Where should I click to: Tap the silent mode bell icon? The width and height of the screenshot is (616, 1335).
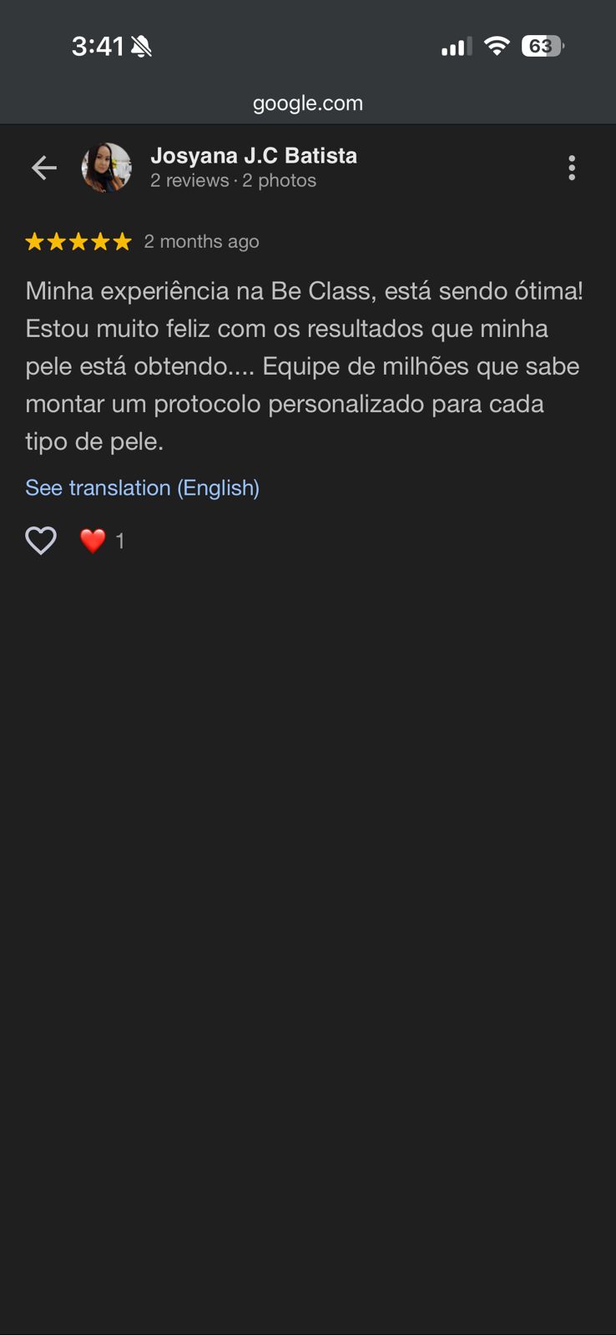[x=142, y=47]
